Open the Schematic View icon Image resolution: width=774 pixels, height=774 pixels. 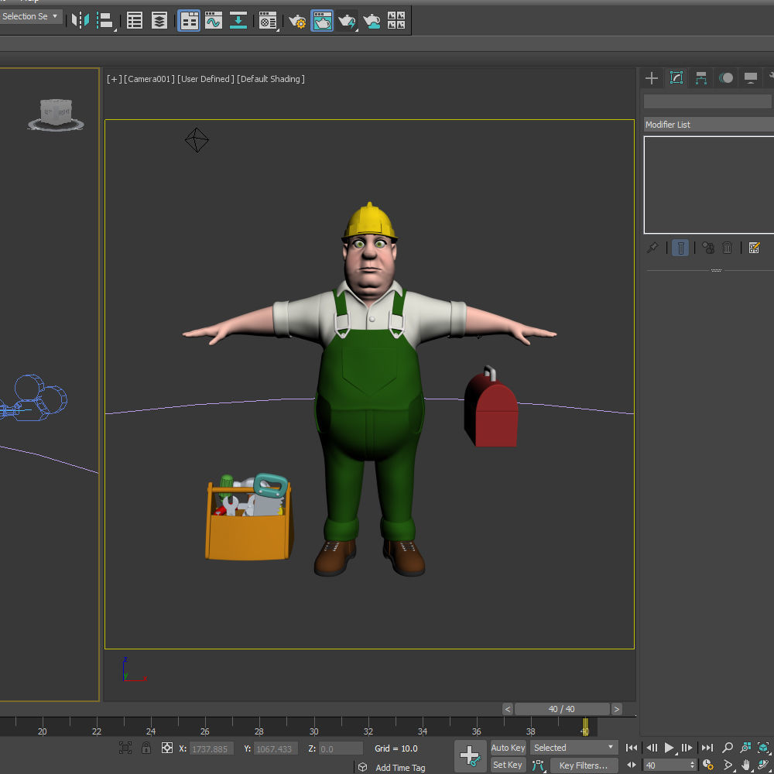pos(238,20)
